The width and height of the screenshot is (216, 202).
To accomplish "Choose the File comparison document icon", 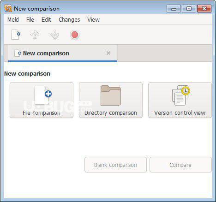I will click(x=43, y=95).
